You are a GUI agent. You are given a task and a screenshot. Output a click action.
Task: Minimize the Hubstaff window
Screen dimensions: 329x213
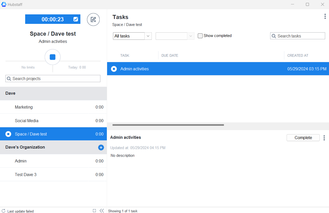292,4
